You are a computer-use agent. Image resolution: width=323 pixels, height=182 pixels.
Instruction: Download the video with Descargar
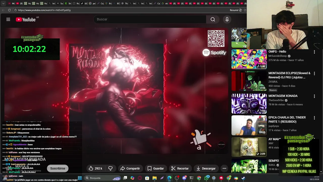(206, 168)
